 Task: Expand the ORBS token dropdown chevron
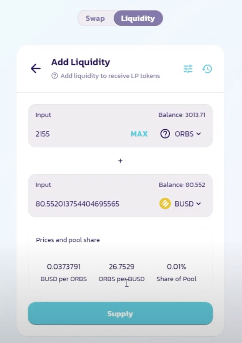pyautogui.click(x=199, y=134)
